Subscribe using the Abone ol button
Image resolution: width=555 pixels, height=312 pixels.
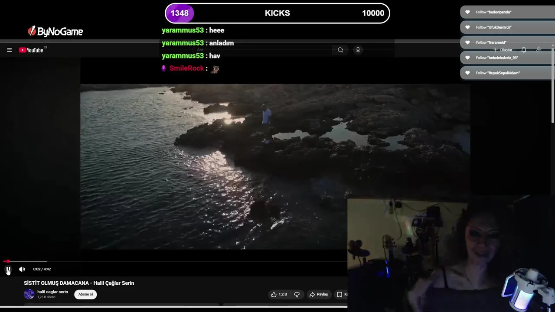click(x=85, y=294)
